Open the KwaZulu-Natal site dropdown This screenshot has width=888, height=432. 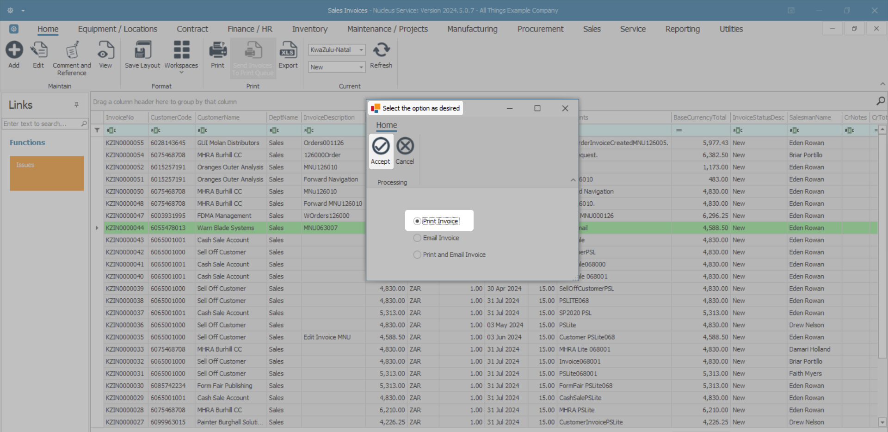point(361,50)
